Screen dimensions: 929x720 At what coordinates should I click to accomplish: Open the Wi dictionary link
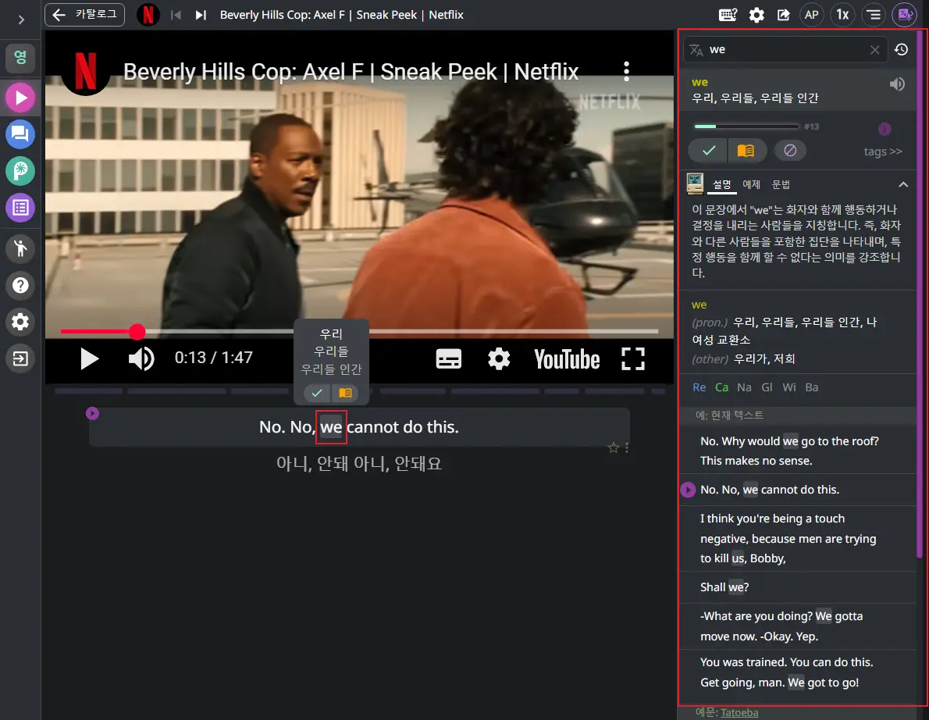(789, 387)
